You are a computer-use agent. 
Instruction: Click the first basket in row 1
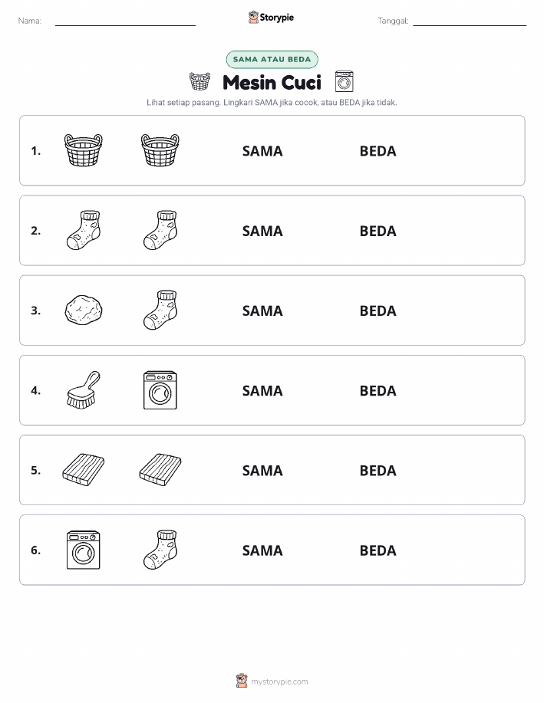[x=84, y=150]
